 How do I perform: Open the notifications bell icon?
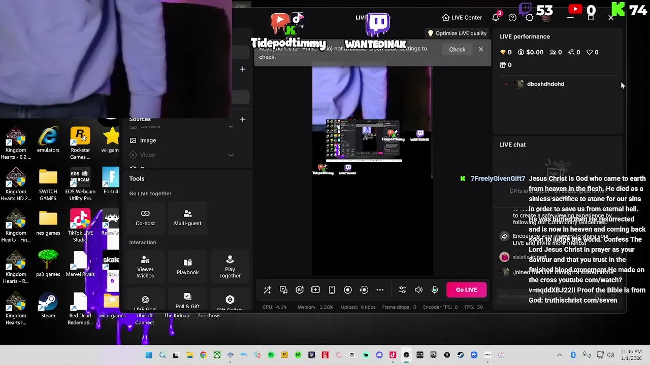click(496, 18)
